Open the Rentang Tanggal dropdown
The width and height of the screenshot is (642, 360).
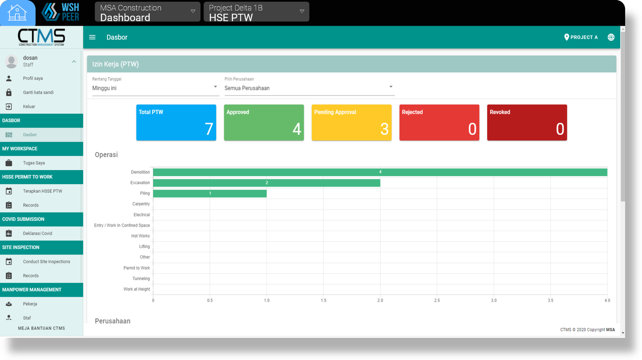(x=156, y=88)
